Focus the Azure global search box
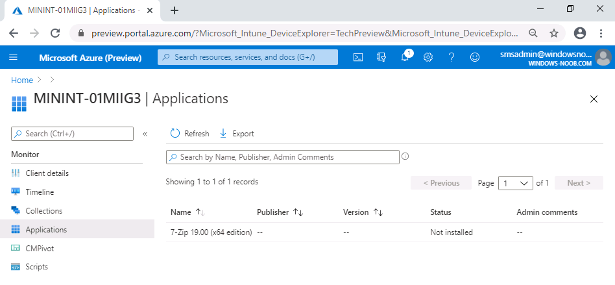 coord(247,57)
